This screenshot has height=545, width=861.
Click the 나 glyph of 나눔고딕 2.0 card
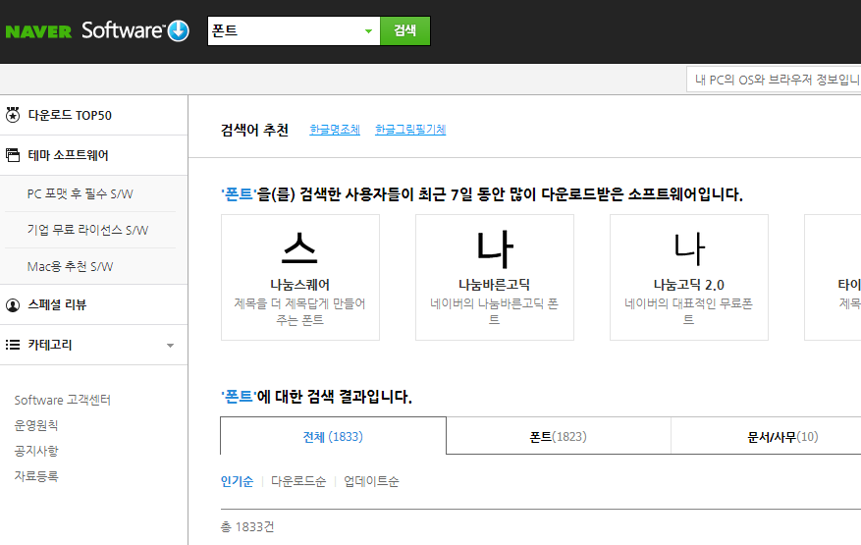click(x=688, y=248)
